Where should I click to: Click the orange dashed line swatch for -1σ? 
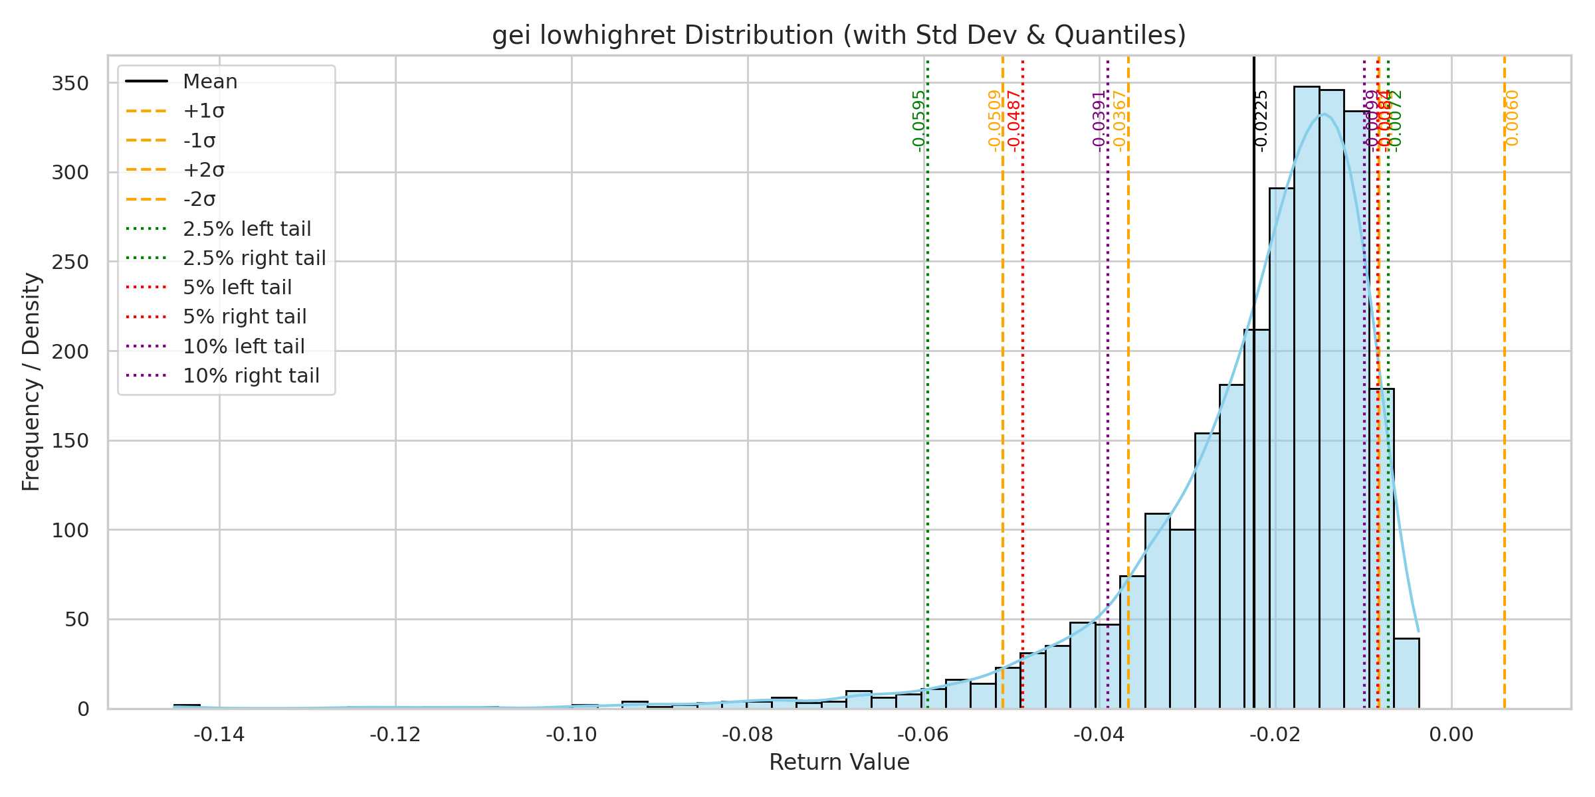tap(146, 141)
